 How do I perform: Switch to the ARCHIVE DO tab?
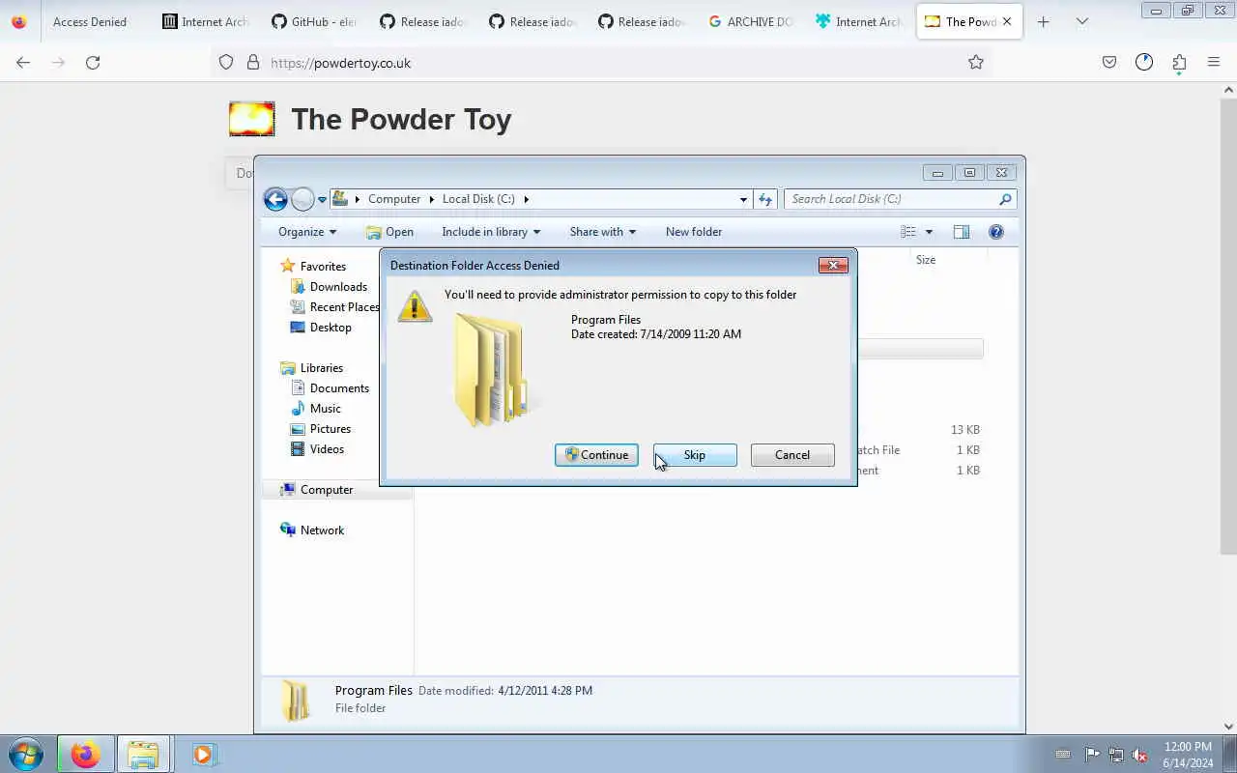pos(751,21)
